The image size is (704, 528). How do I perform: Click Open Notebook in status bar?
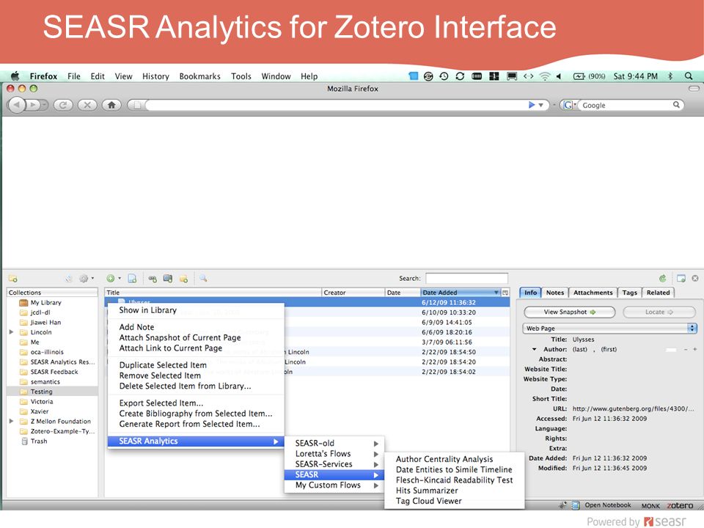603,505
